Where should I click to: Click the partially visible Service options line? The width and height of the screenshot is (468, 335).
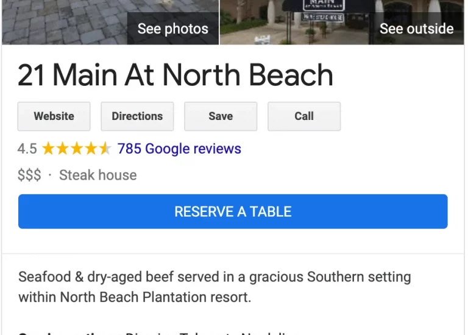[152, 333]
